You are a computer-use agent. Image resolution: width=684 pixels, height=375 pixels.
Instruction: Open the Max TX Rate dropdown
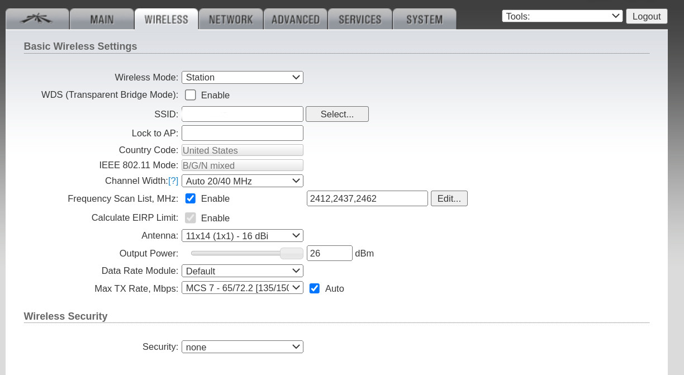[x=243, y=288]
